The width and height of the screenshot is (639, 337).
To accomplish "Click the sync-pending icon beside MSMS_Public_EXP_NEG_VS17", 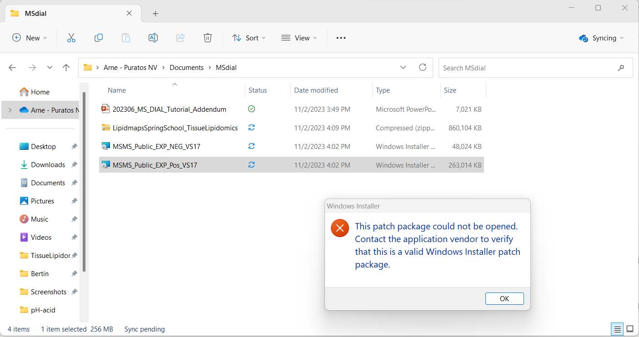I will coord(251,146).
